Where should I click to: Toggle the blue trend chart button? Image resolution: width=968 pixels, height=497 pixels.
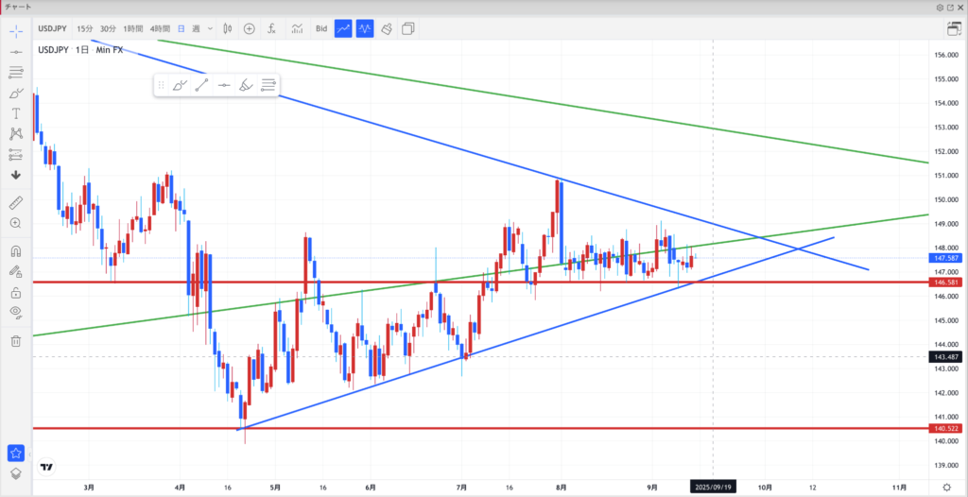click(343, 28)
